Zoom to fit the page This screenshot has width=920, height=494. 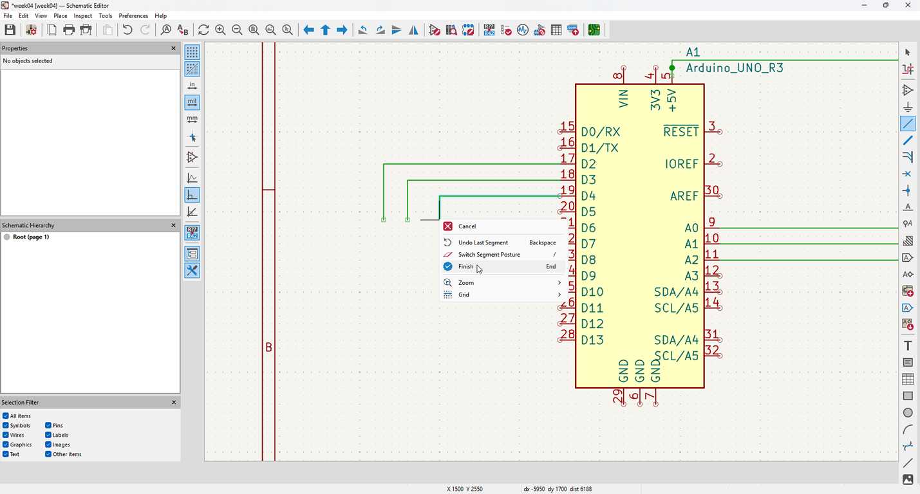[254, 30]
